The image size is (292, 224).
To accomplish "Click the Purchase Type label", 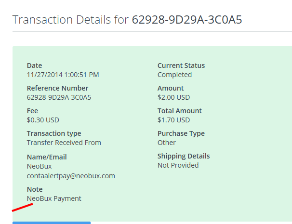I will [x=181, y=133].
